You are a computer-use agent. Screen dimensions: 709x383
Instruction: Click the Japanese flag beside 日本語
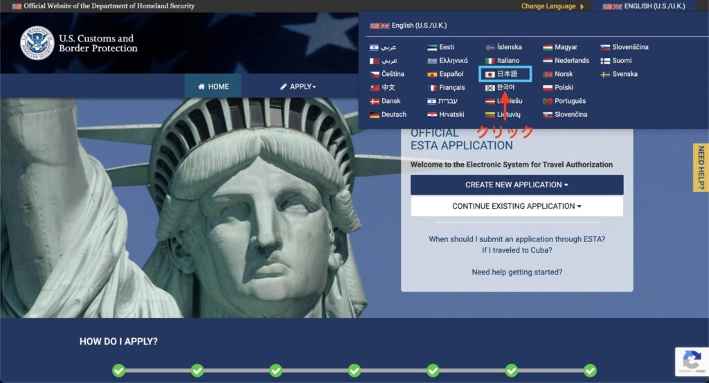[x=490, y=74]
